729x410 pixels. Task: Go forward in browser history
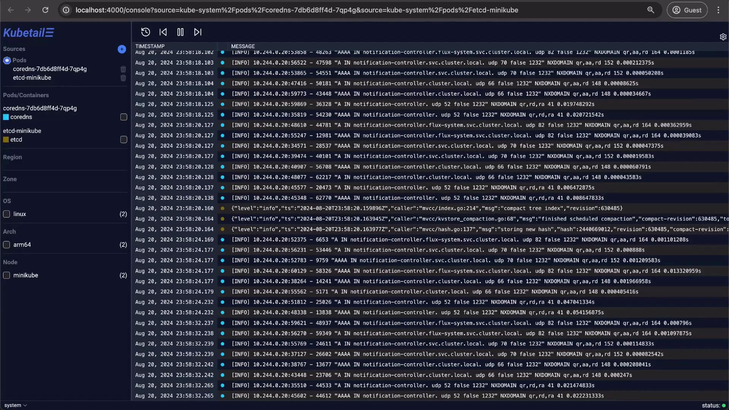[28, 10]
